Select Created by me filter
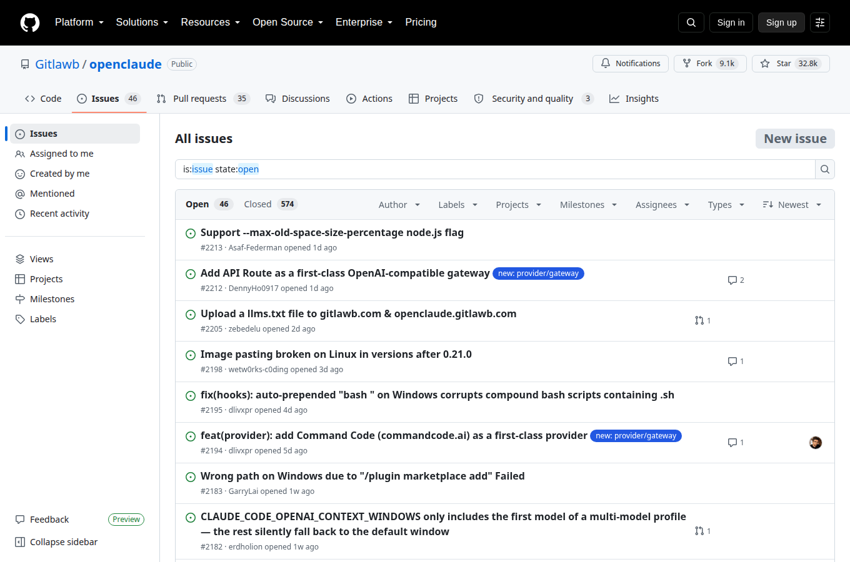This screenshot has width=850, height=562. 75,174
